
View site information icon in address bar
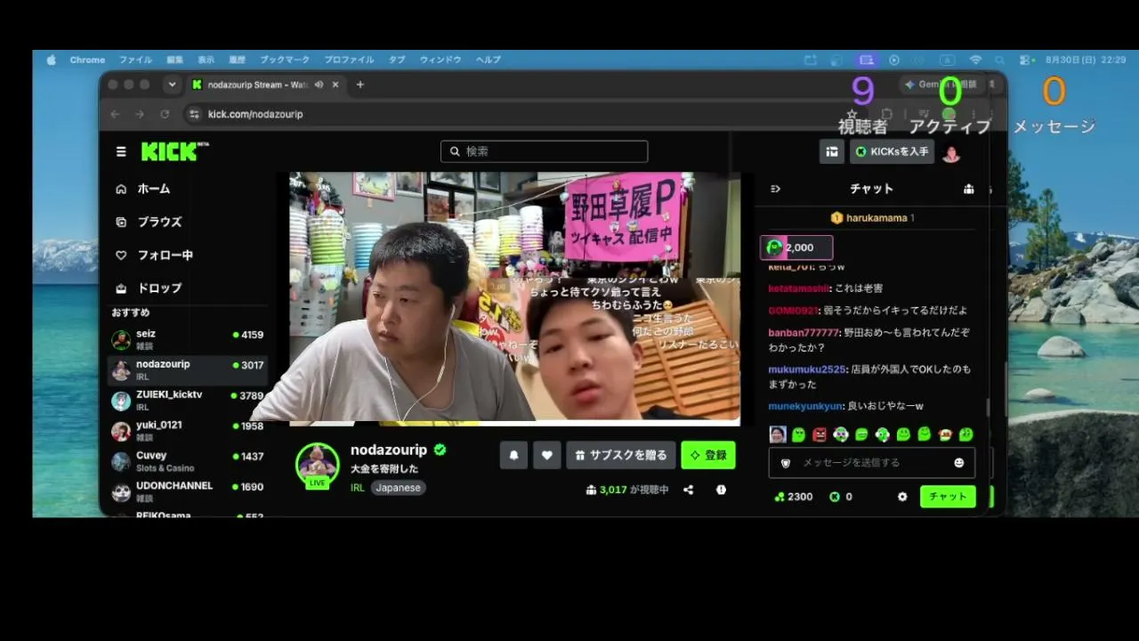194,114
